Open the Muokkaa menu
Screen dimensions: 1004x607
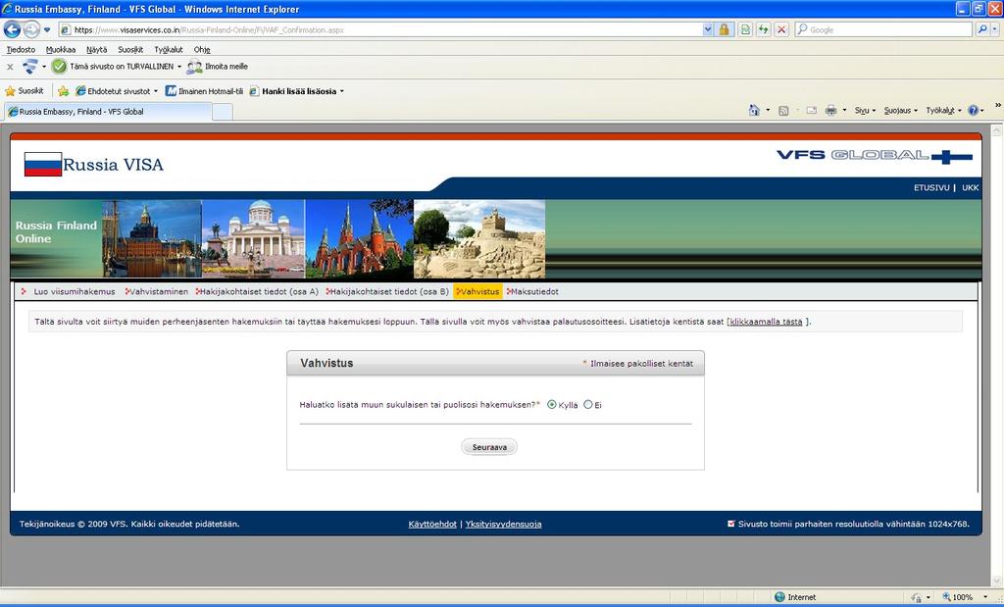tap(61, 49)
